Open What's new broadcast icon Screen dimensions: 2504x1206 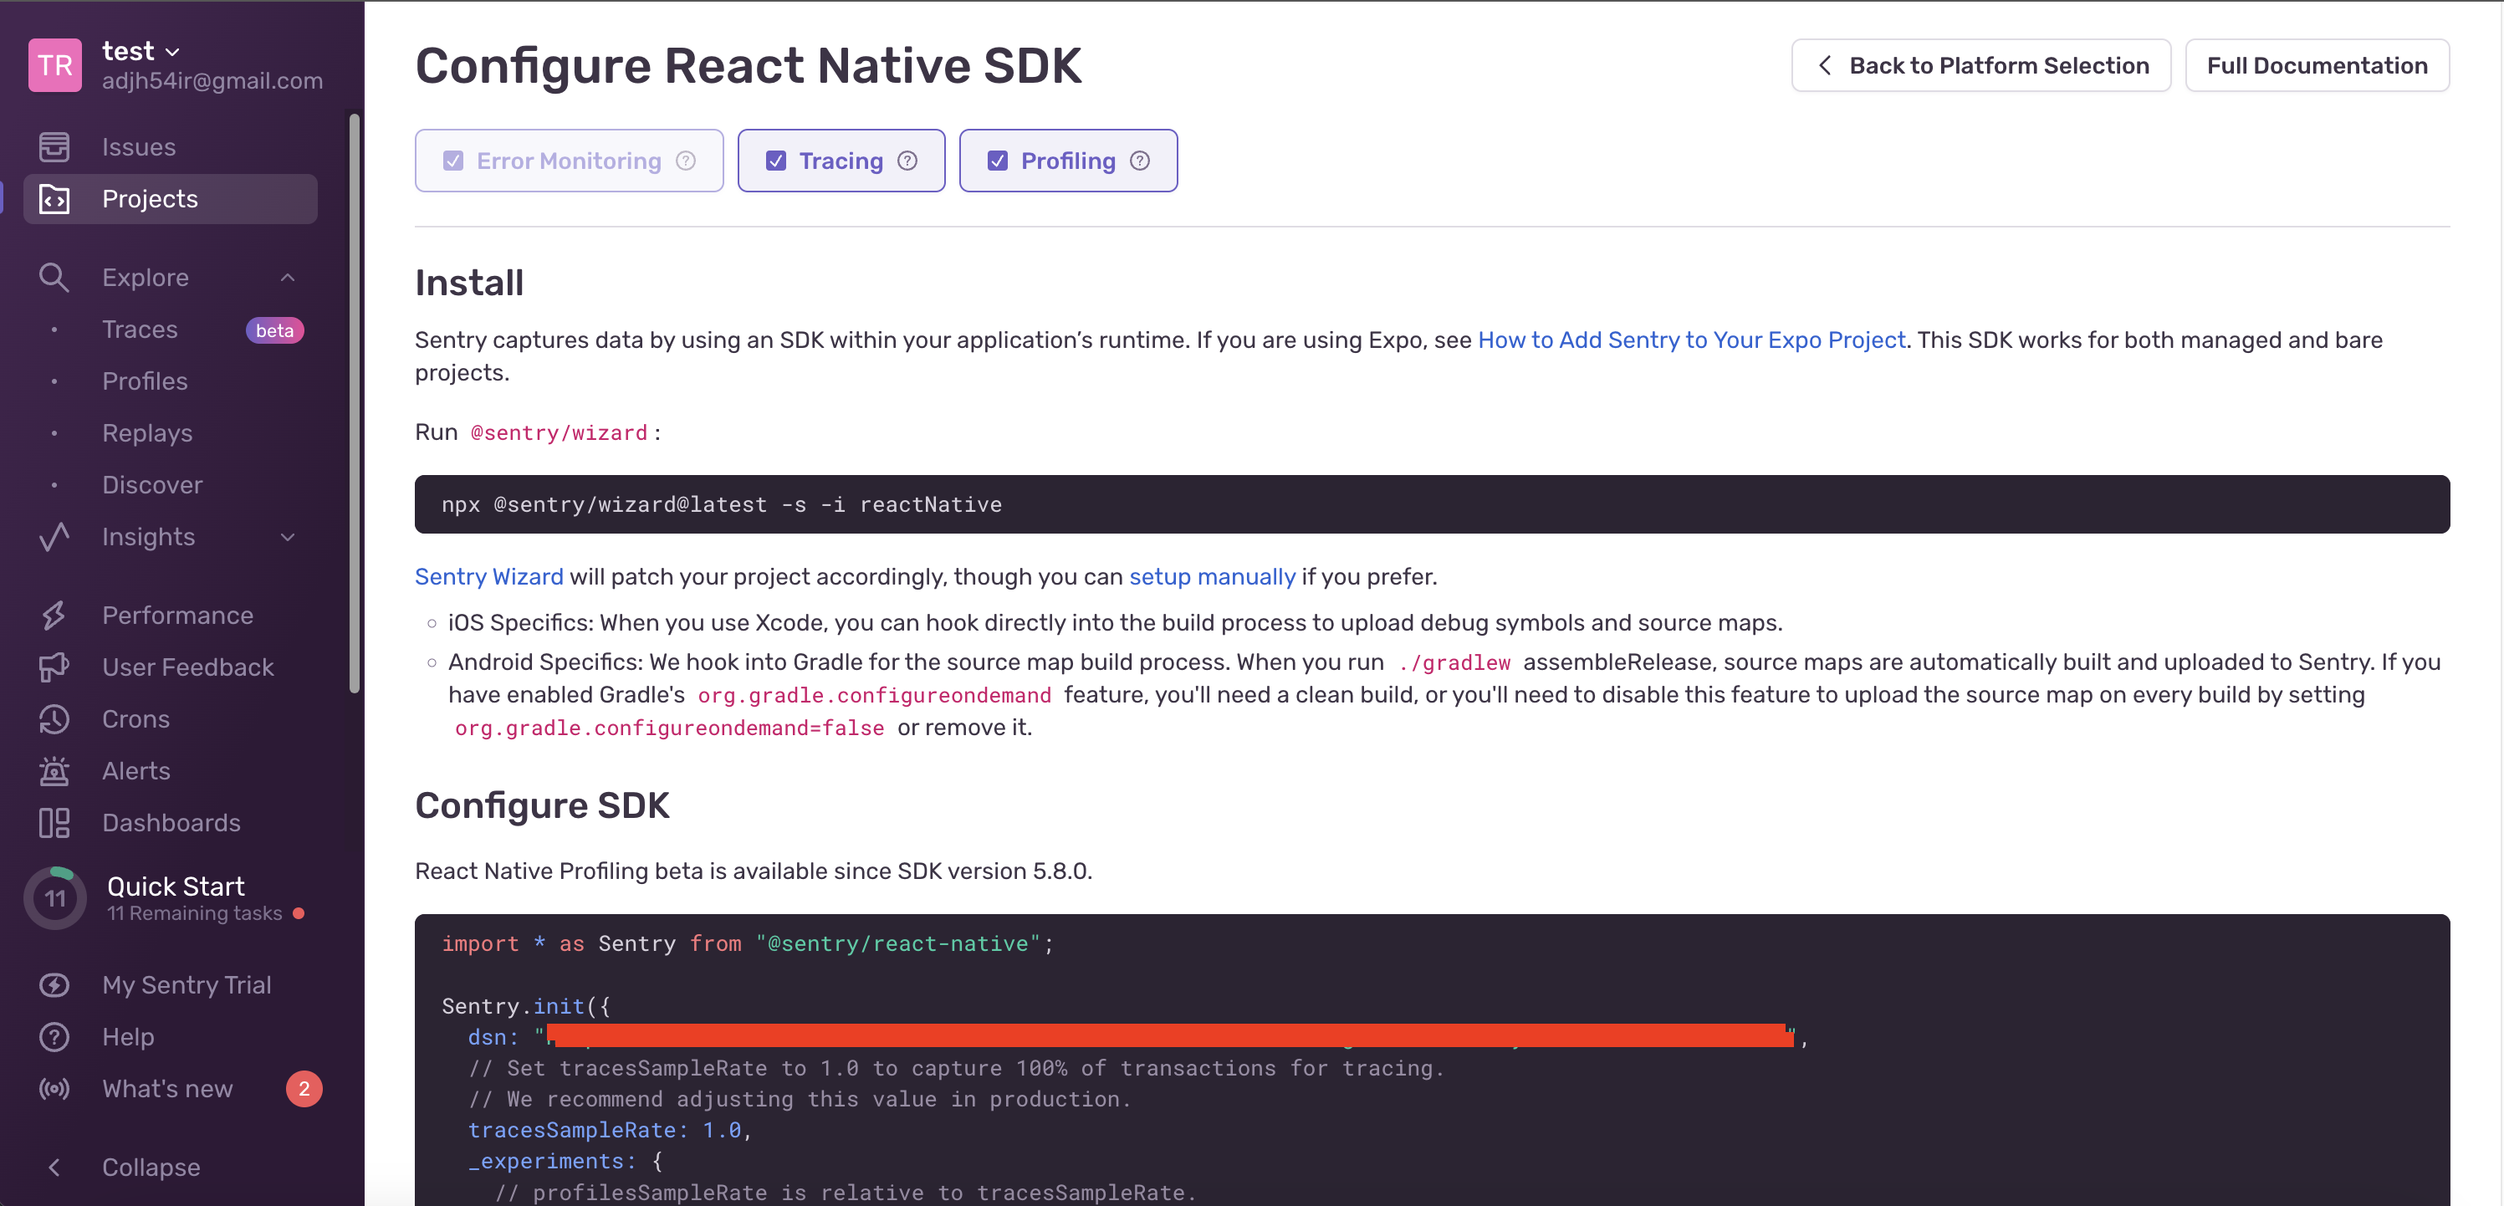click(54, 1088)
